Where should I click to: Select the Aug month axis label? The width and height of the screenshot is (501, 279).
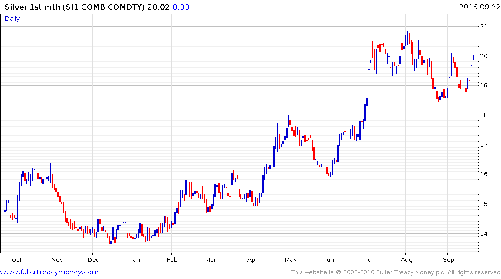[x=406, y=260]
